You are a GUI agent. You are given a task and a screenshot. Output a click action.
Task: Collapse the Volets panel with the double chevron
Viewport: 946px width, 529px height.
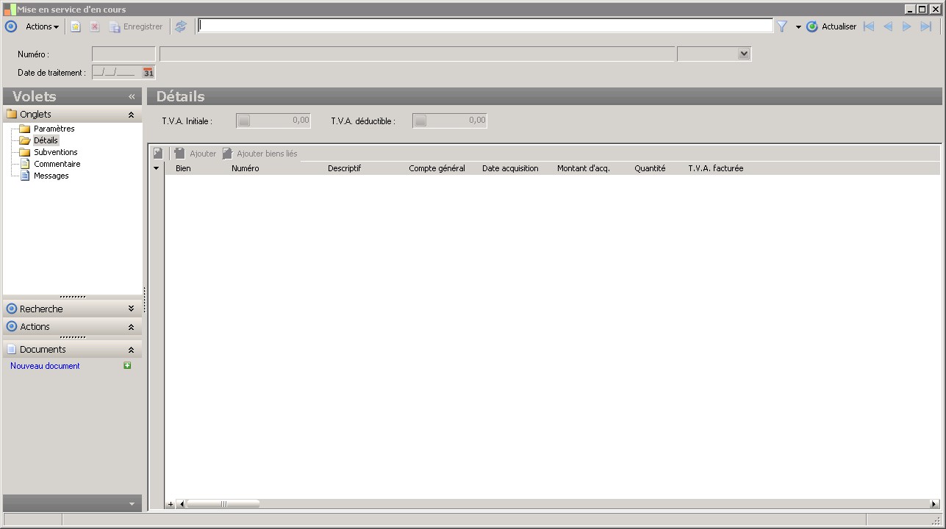click(132, 96)
